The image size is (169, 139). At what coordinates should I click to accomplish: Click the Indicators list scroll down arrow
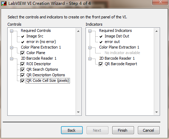(157, 112)
